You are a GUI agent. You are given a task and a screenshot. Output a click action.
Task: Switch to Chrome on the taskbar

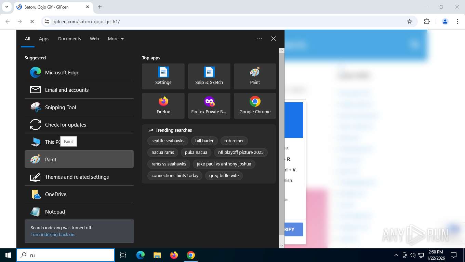(191, 255)
